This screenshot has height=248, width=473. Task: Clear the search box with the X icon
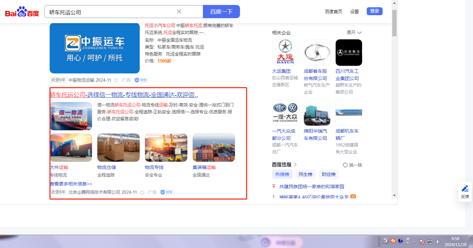[179, 12]
